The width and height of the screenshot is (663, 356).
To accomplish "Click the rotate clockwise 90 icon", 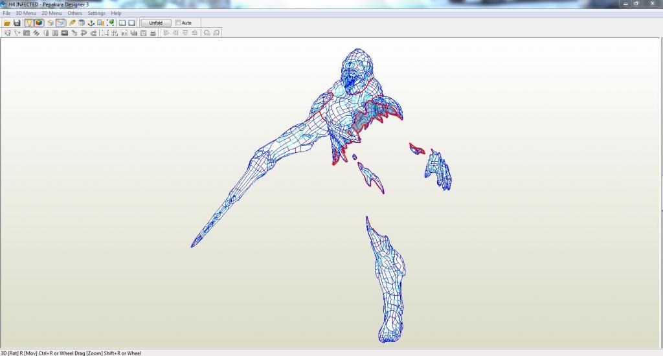I will click(216, 33).
